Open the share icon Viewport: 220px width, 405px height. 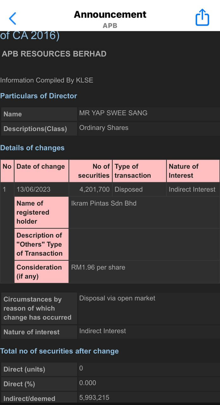(202, 17)
